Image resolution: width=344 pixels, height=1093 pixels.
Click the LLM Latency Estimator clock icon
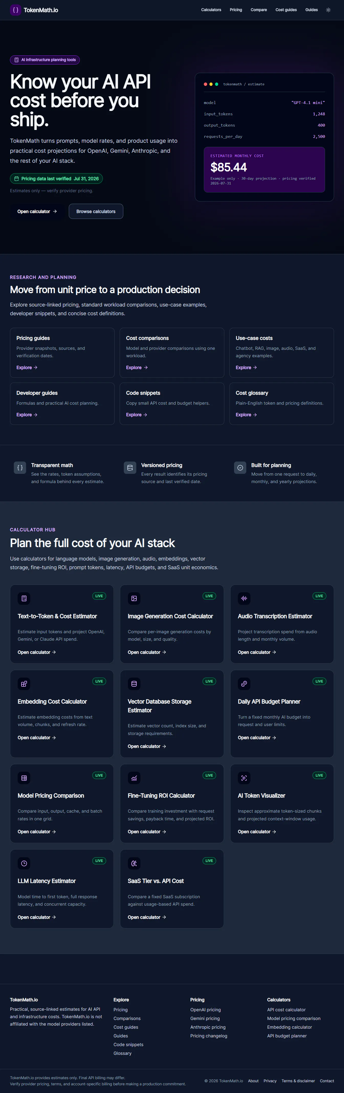pos(24,863)
